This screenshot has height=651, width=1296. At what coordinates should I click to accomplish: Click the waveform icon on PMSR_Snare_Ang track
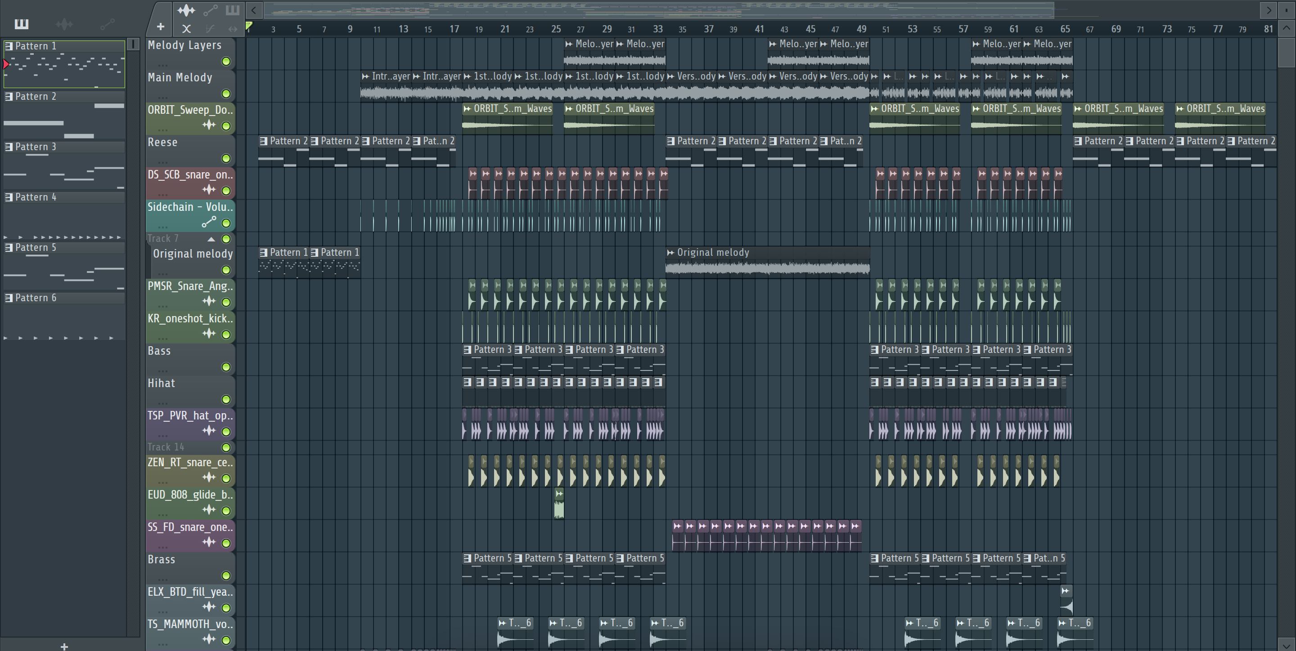(x=209, y=301)
